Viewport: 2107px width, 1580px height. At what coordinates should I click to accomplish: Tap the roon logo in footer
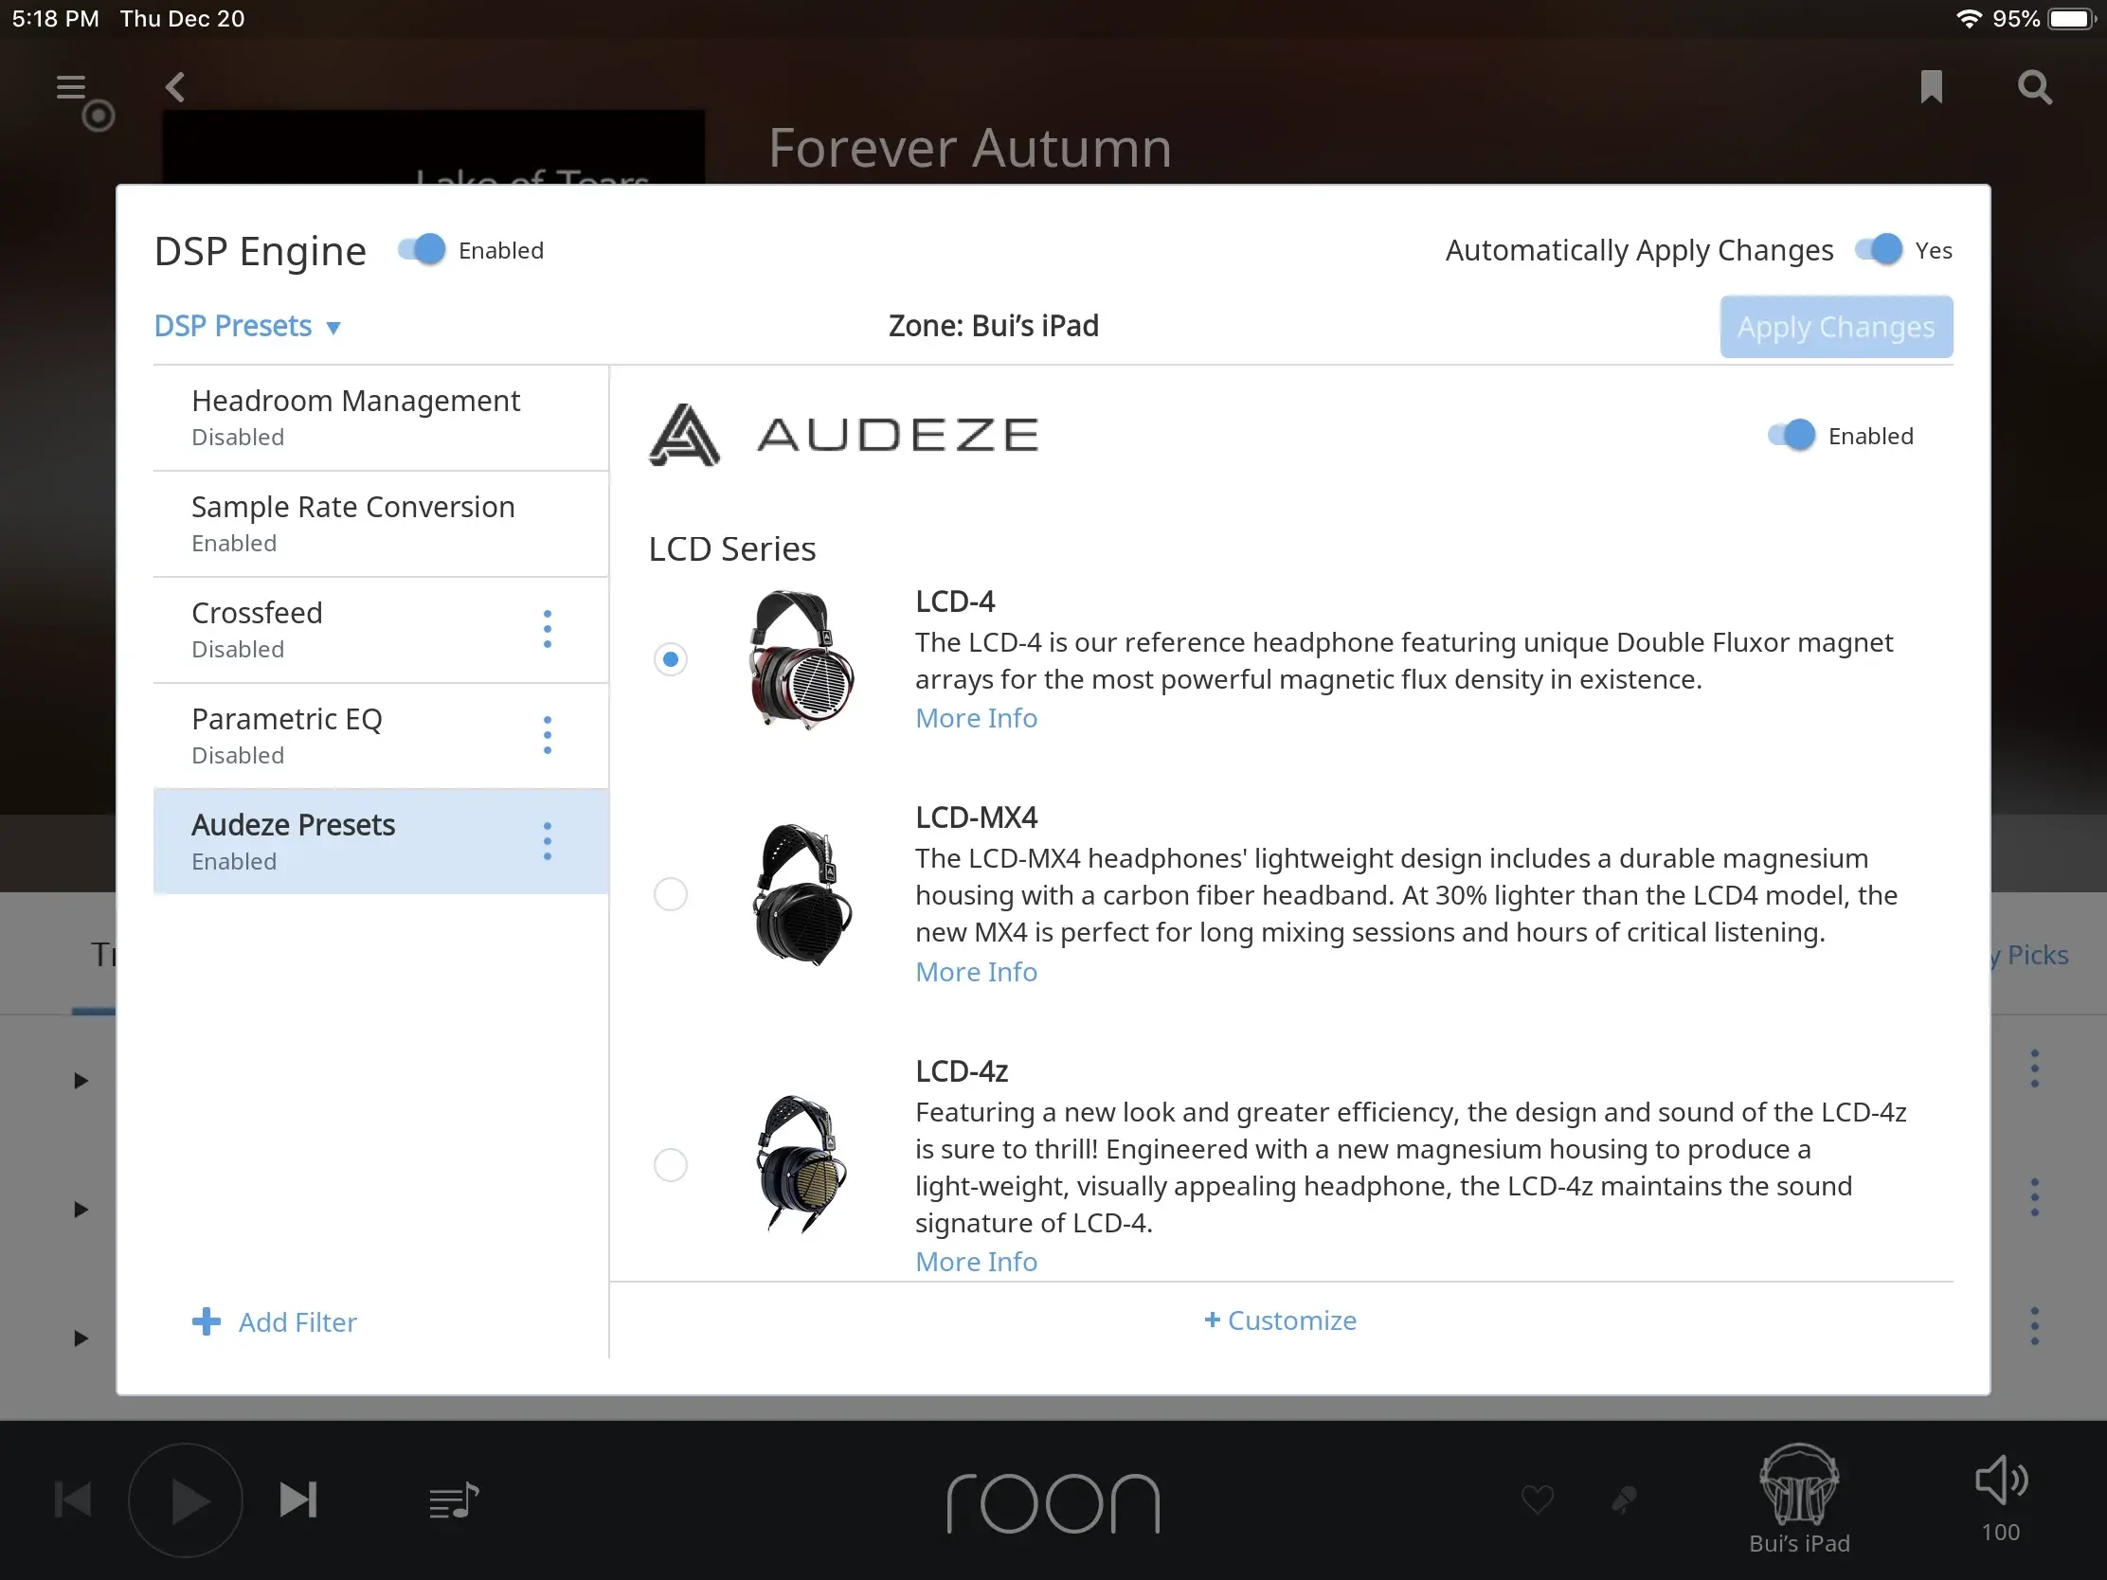[x=1053, y=1503]
